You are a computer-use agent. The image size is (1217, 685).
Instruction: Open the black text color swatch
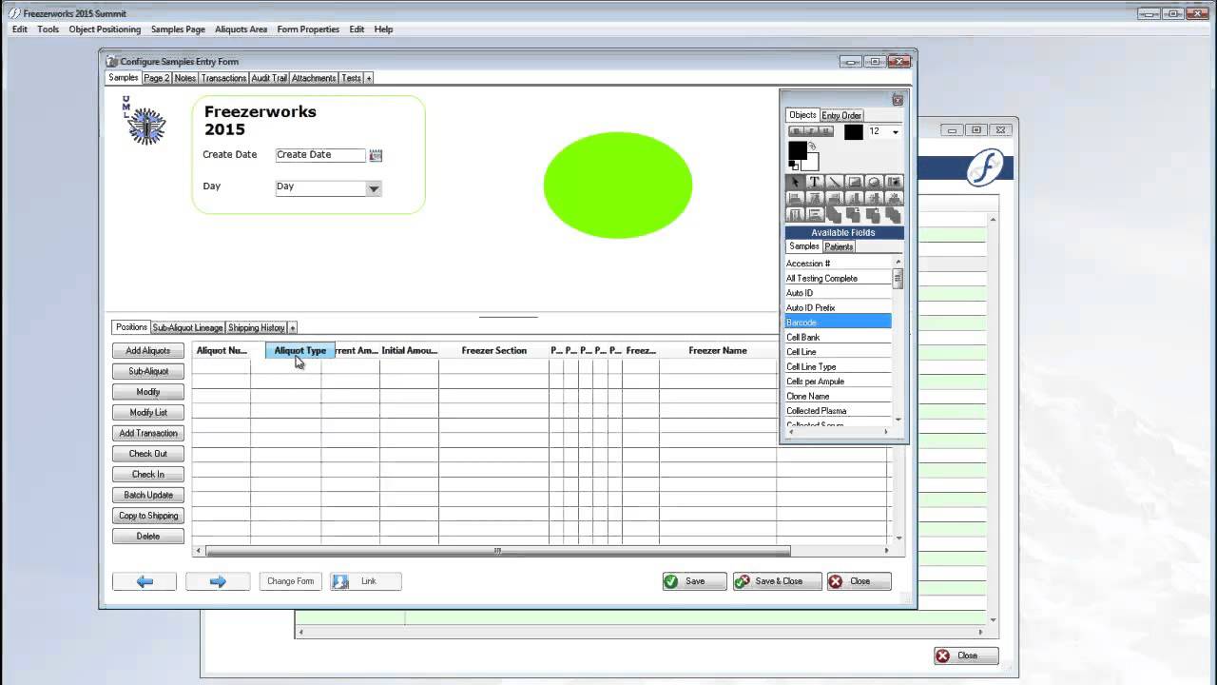click(x=854, y=132)
